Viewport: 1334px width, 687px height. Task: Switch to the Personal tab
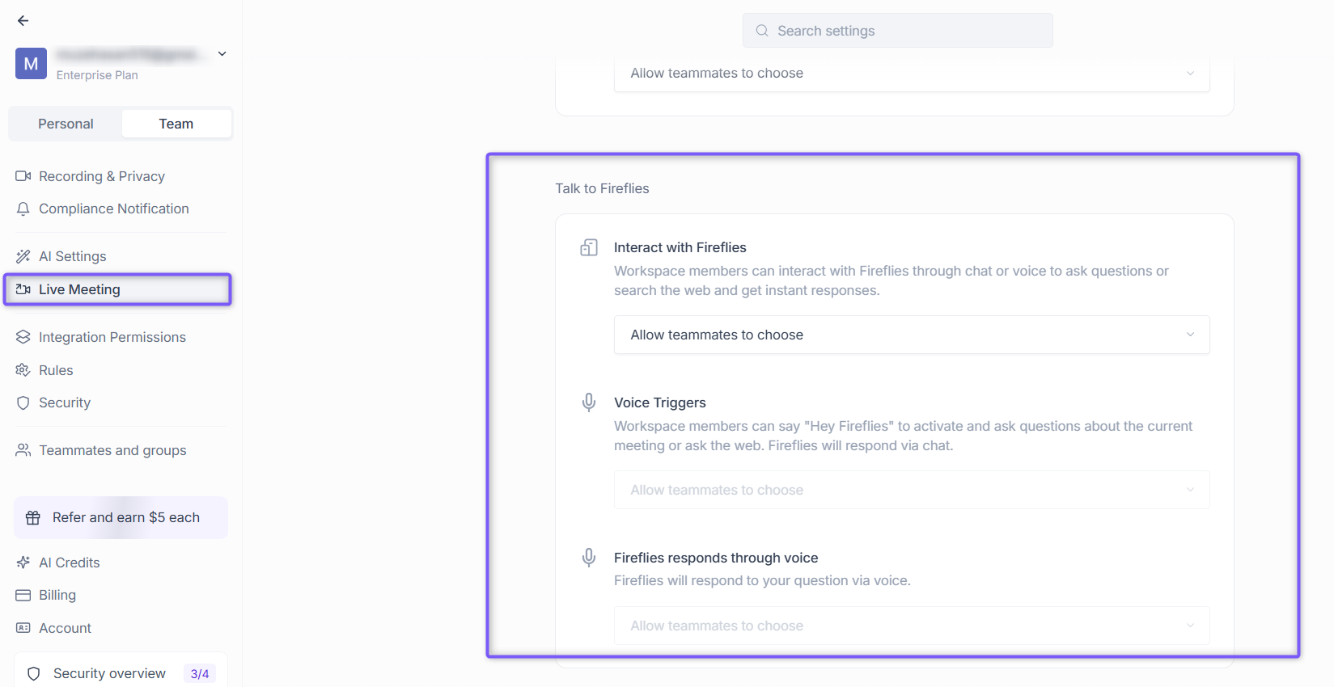[x=66, y=124]
